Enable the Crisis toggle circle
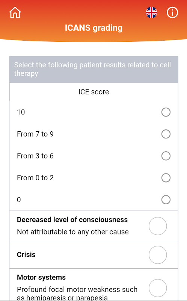 pos(158,255)
